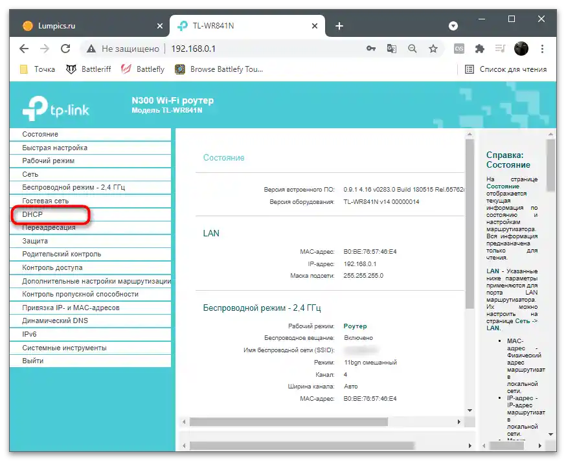Viewport: 566px width, 461px height.
Task: Open Дополнительные настройки маршрутизации
Action: pyautogui.click(x=90, y=281)
